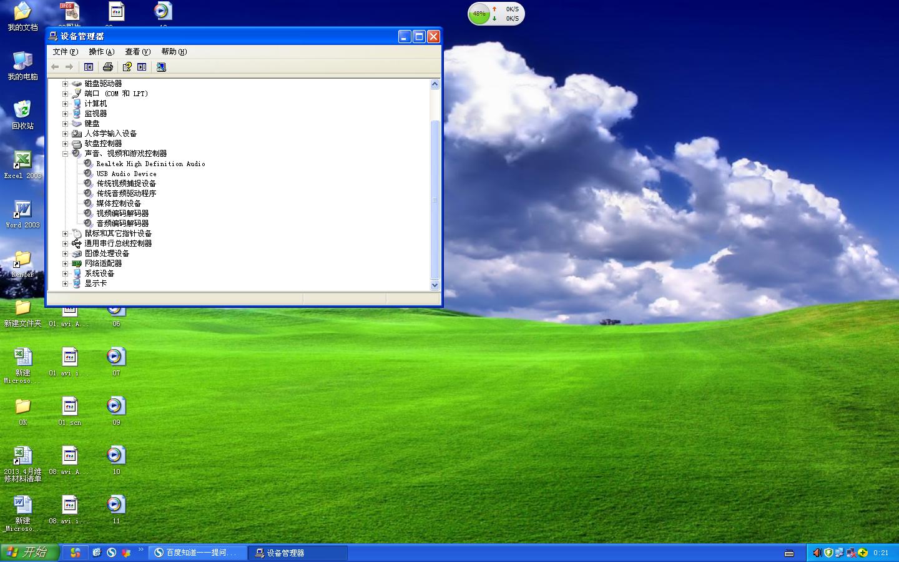Open the volume icon in system tray
Screen dimensions: 899x562
pyautogui.click(x=817, y=553)
